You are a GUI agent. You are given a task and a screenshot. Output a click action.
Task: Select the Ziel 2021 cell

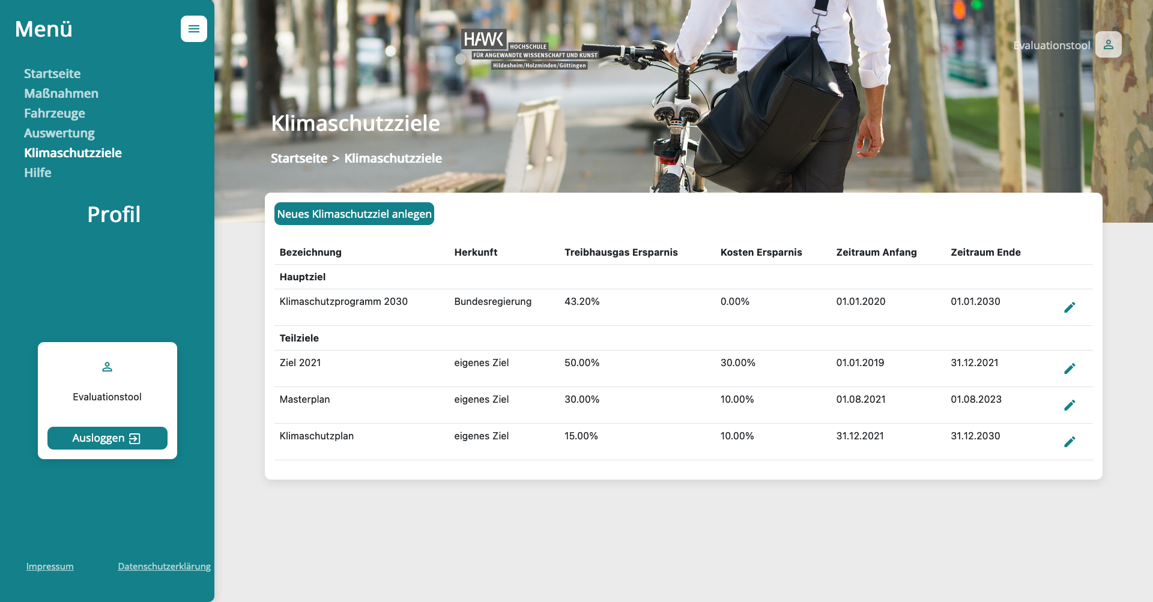pyautogui.click(x=300, y=363)
